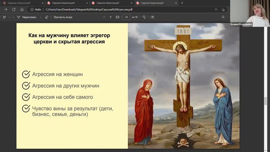Zoom out with the minus button
Image resolution: width=270 pixels, height=152 pixels.
point(104,17)
